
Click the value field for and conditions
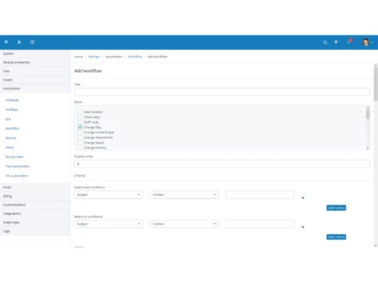click(x=260, y=195)
